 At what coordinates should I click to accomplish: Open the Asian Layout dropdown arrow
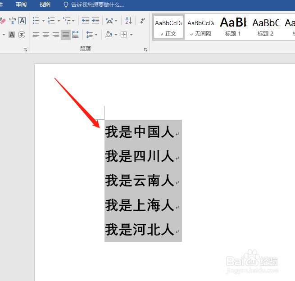[116, 21]
